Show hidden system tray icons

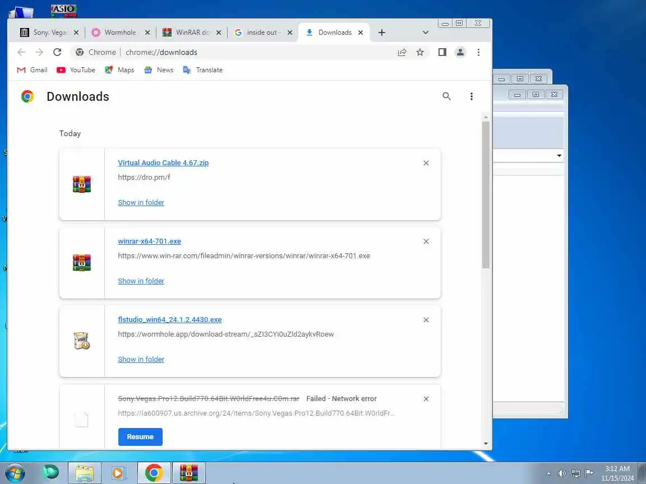[548, 473]
